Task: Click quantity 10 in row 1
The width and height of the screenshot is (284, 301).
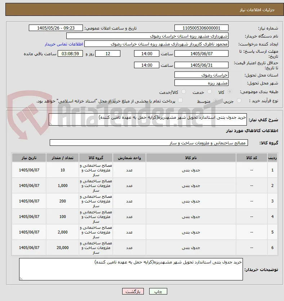Action: (63, 170)
